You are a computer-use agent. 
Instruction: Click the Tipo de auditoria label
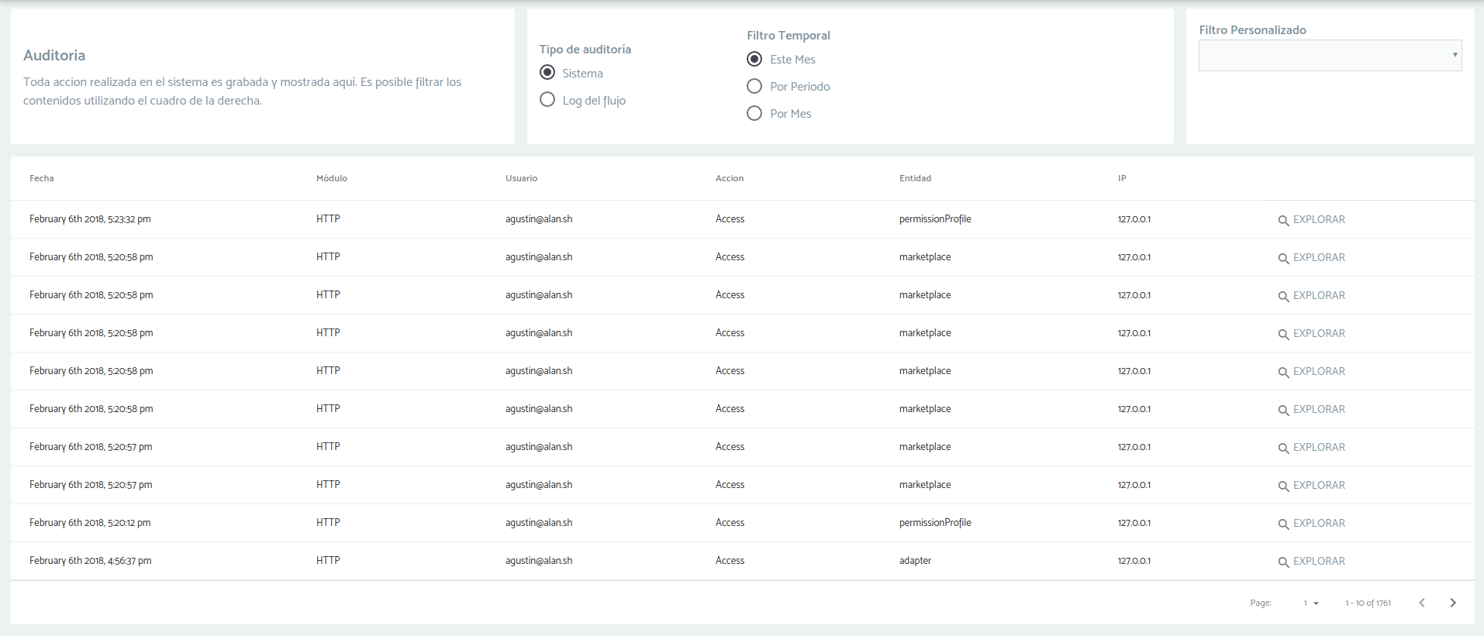tap(585, 50)
